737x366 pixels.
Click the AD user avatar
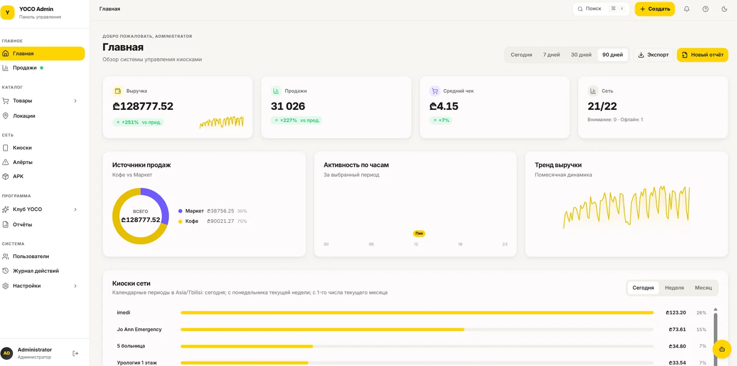[x=7, y=353]
